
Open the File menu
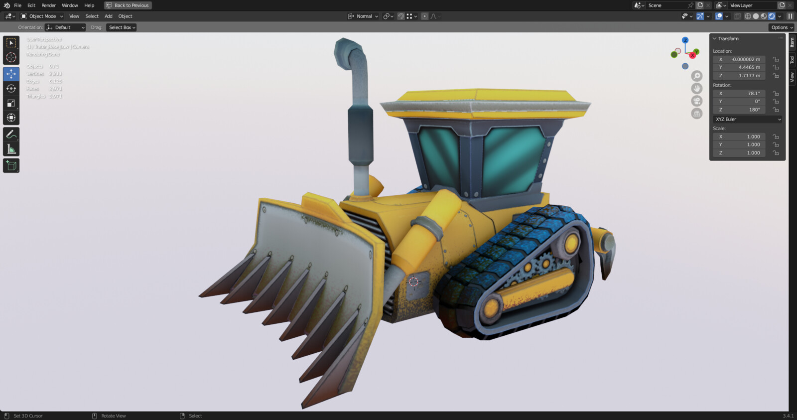point(17,5)
